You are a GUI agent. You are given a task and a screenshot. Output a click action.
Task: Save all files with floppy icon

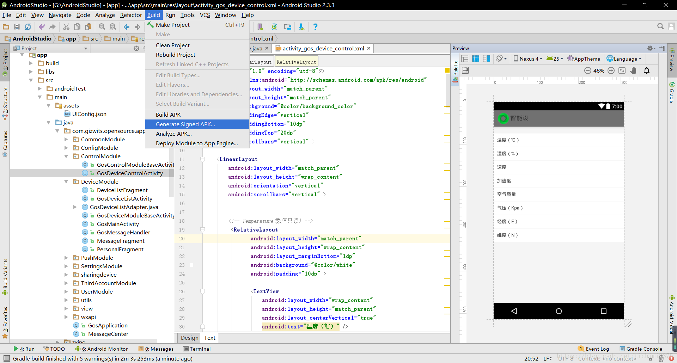click(17, 27)
